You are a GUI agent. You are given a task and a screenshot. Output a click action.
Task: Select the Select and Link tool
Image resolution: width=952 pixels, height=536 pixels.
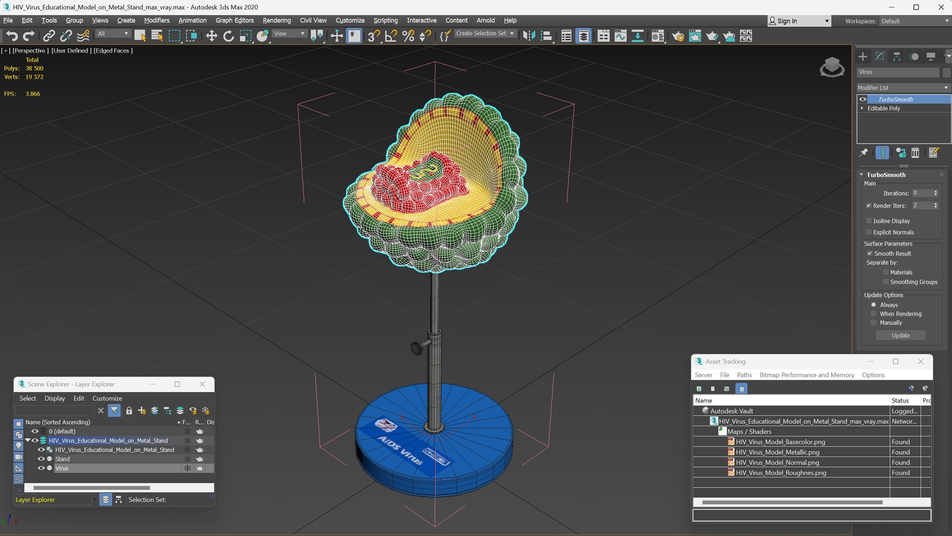pos(49,36)
